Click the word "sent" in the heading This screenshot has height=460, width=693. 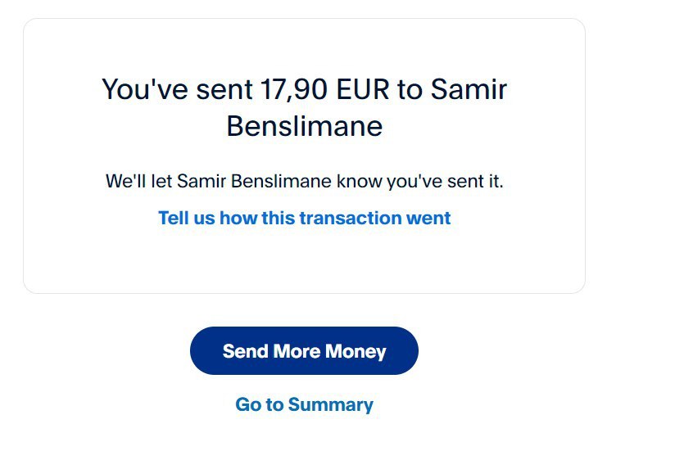point(225,90)
